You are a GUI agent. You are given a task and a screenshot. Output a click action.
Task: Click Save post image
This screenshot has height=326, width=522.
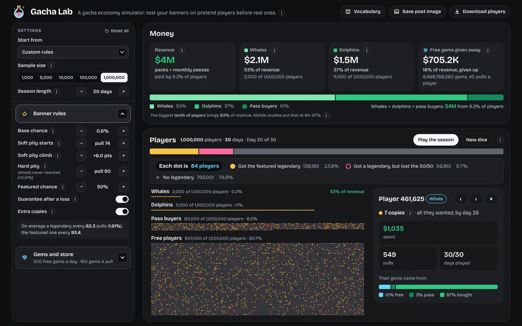point(417,12)
